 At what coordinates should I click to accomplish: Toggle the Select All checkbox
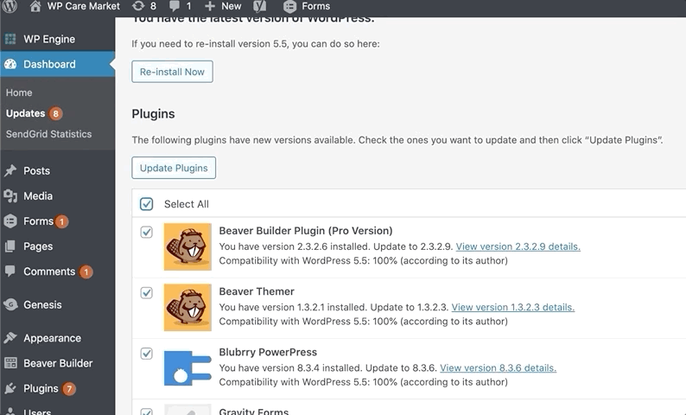click(147, 204)
